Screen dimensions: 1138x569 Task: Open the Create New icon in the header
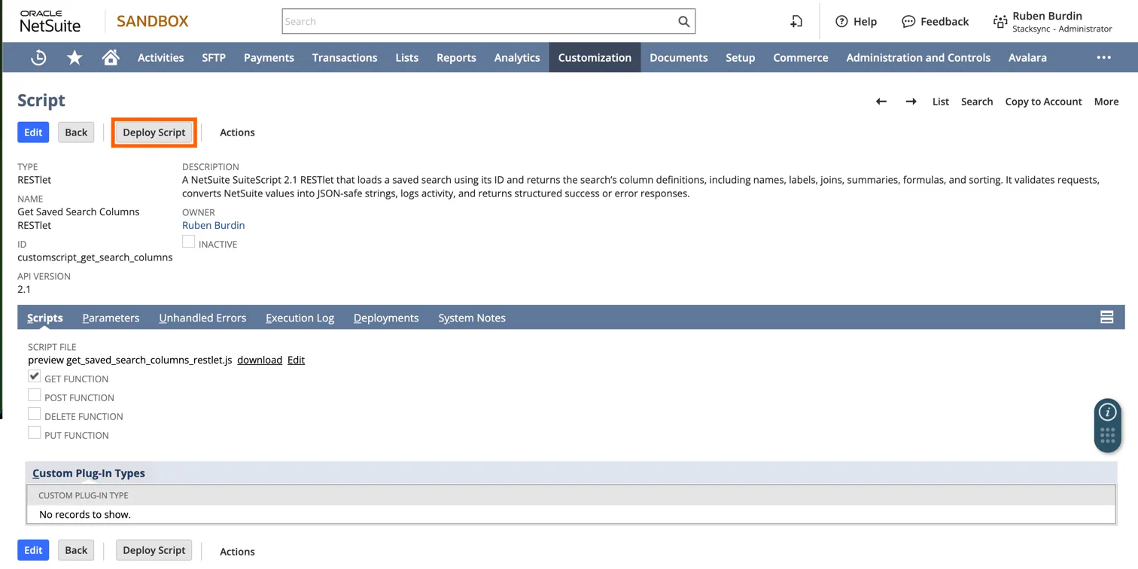pyautogui.click(x=796, y=22)
